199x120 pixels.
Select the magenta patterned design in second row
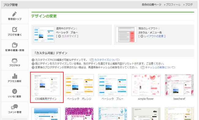pos(79,114)
